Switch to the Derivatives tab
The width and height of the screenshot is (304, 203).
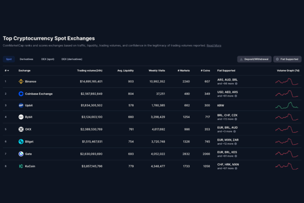tap(27, 59)
